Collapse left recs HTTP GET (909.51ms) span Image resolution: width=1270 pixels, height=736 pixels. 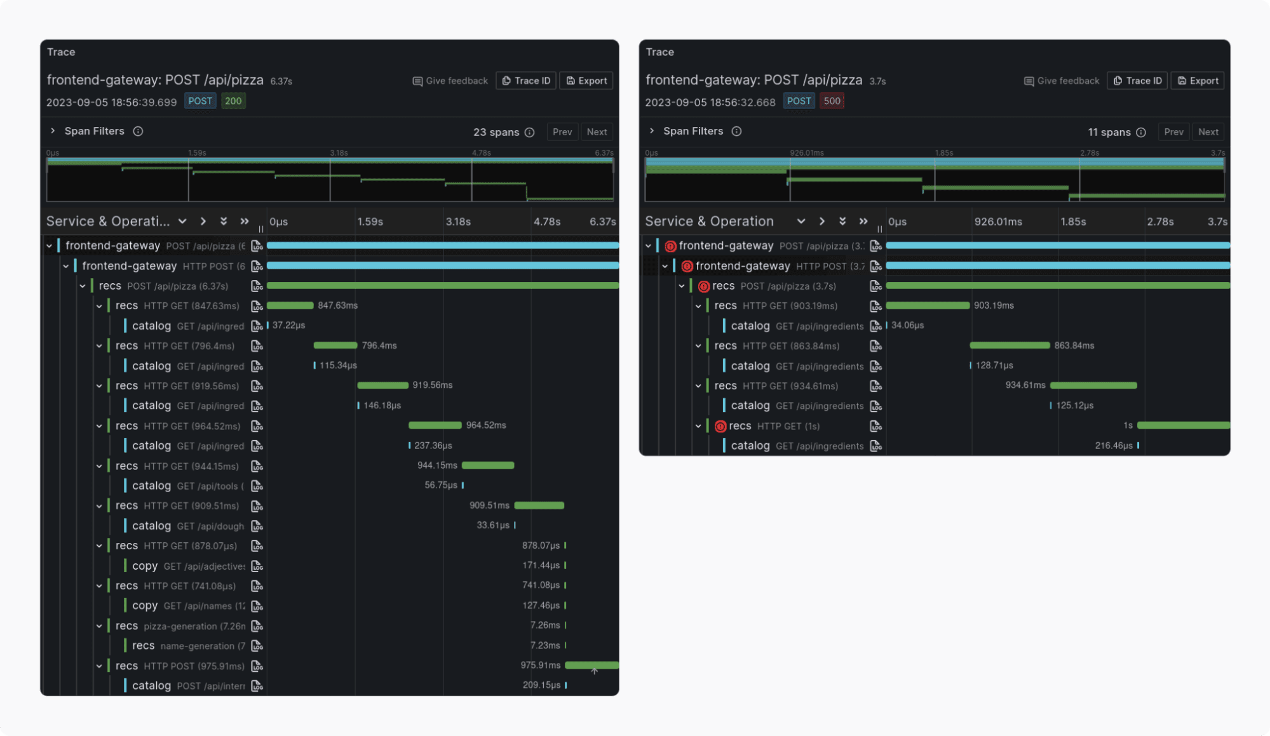pyautogui.click(x=99, y=506)
